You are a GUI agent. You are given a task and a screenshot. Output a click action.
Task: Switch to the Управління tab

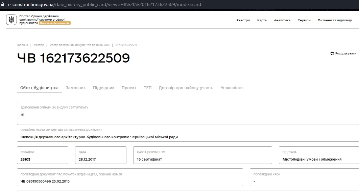pos(232,88)
